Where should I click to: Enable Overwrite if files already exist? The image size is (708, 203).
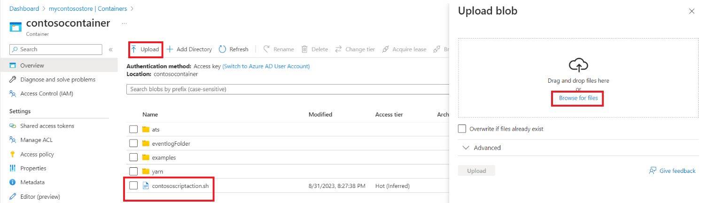coord(462,129)
